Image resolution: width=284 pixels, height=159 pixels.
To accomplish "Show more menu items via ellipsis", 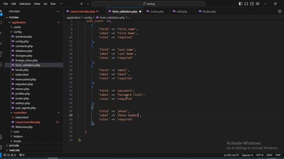I will pyautogui.click(x=61, y=4).
